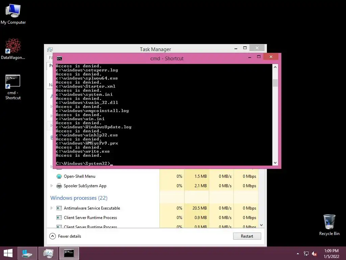Maximize the Task Manager window
Image resolution: width=346 pixels, height=260 pixels.
pyautogui.click(x=245, y=48)
